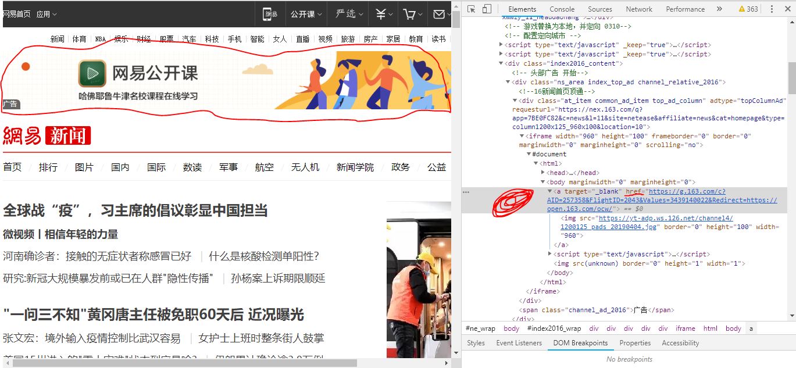This screenshot has width=796, height=368.
Task: Collapse the div index2016_content node
Action: click(x=501, y=63)
